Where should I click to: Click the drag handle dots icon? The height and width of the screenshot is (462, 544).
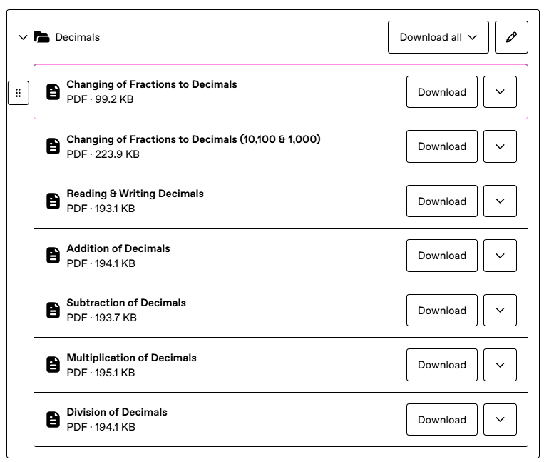[19, 93]
